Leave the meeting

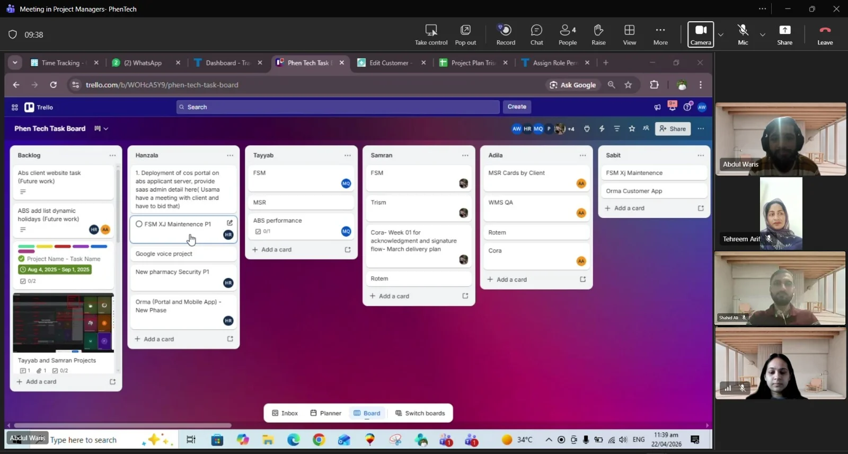point(825,34)
